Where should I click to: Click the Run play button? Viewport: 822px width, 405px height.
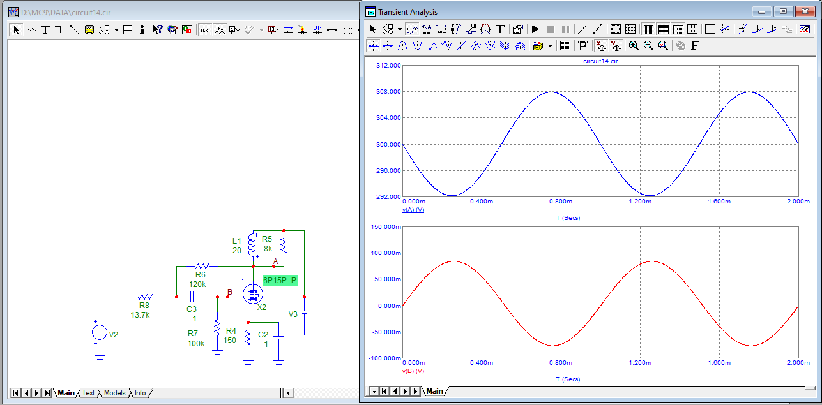(535, 29)
